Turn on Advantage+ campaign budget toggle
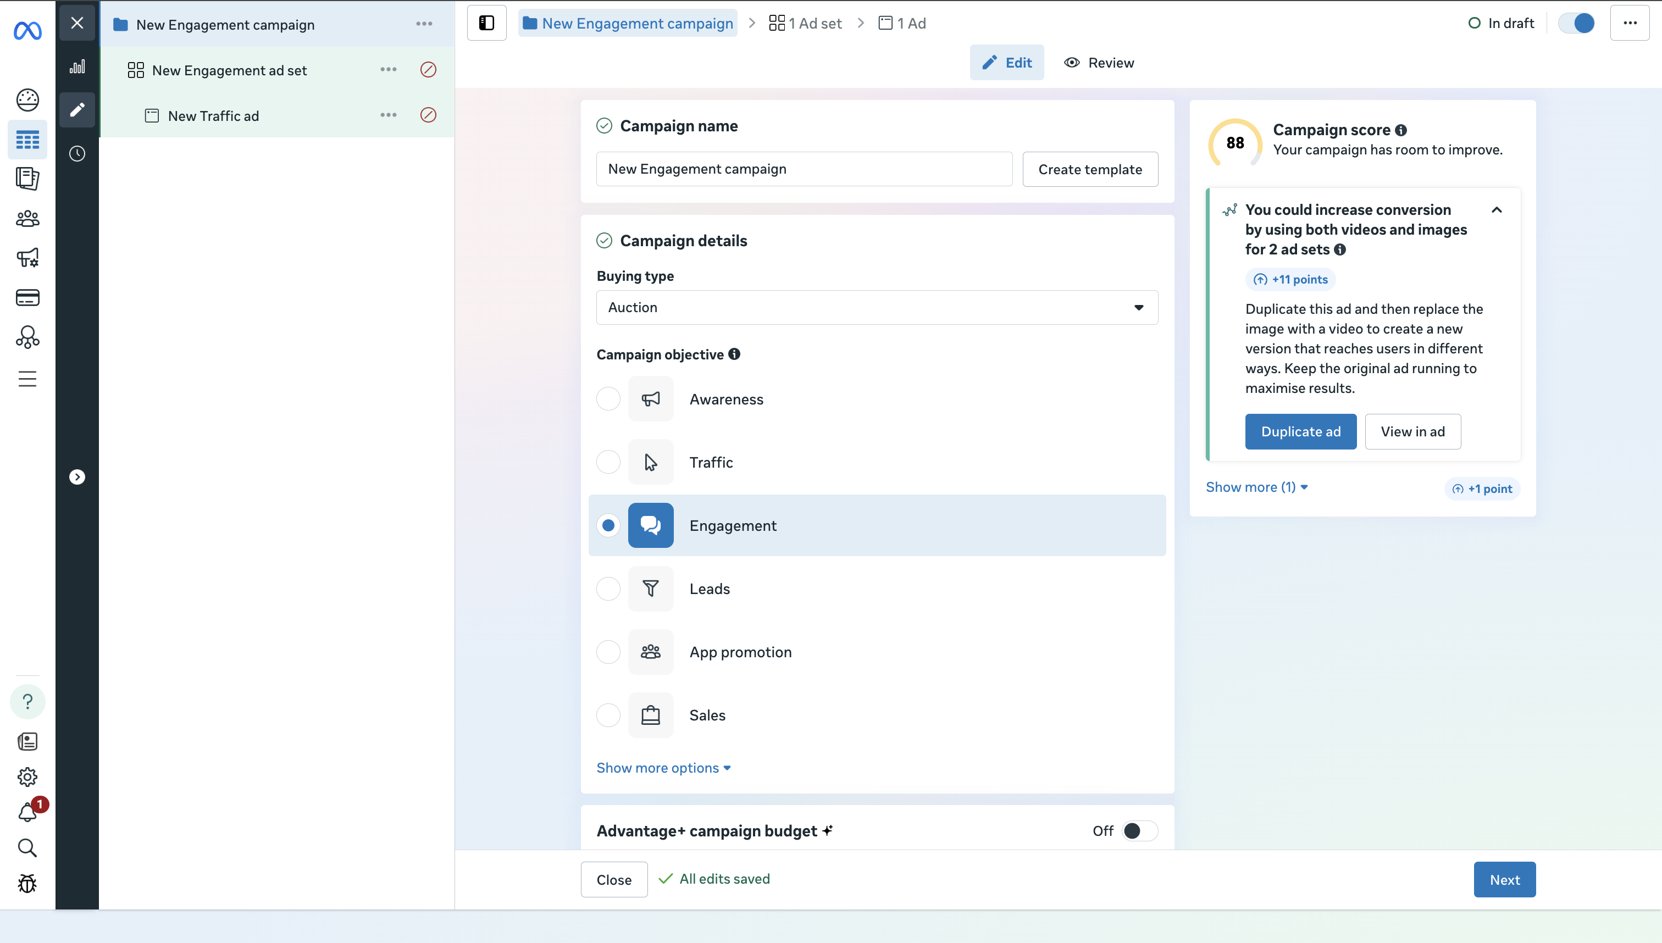Image resolution: width=1662 pixels, height=943 pixels. (x=1139, y=831)
